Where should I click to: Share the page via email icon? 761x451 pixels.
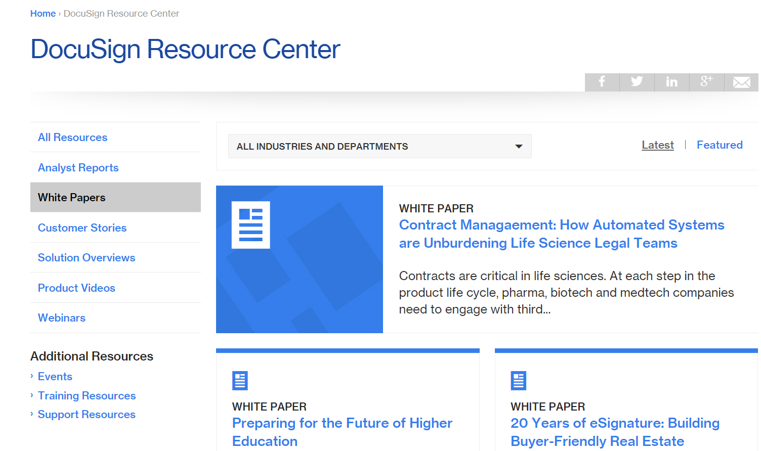[x=741, y=82]
